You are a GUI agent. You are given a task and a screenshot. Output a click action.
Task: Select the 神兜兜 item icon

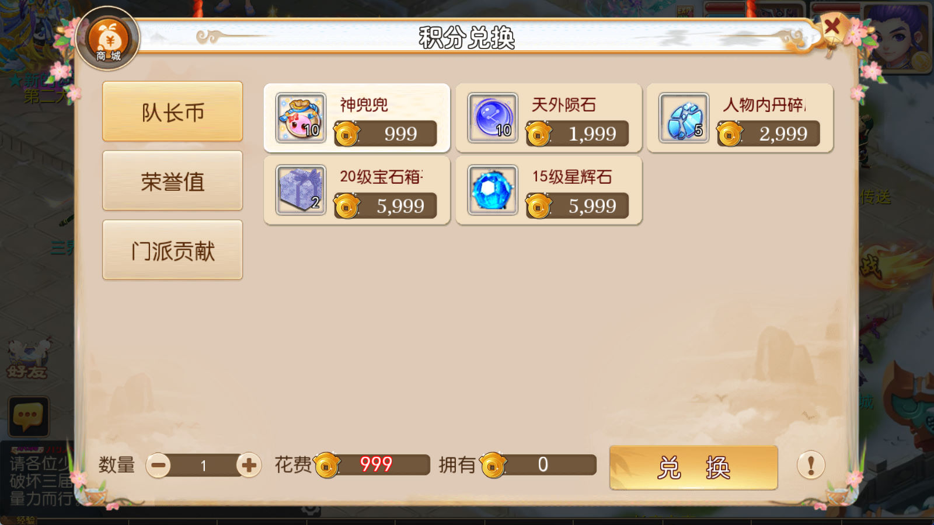click(x=301, y=118)
